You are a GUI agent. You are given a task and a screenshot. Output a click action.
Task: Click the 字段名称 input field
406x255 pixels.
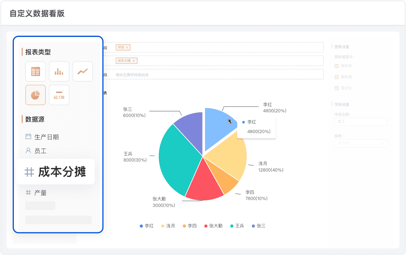(x=361, y=122)
